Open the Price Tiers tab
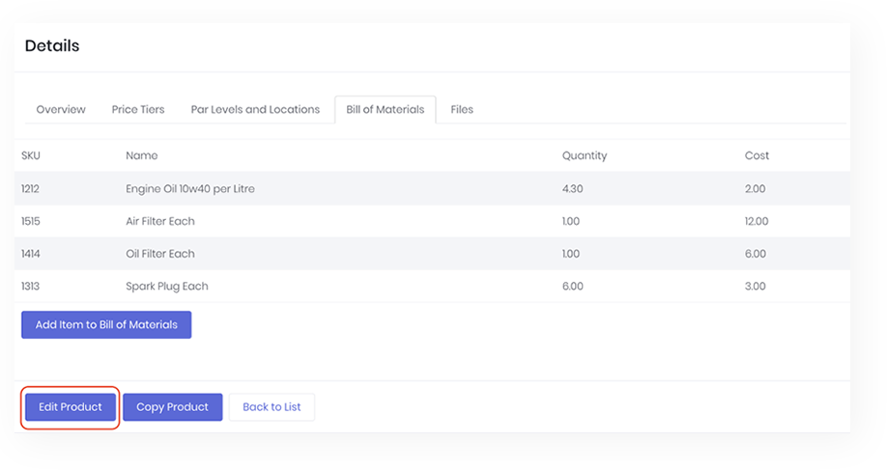This screenshot has width=887, height=470. [x=138, y=110]
